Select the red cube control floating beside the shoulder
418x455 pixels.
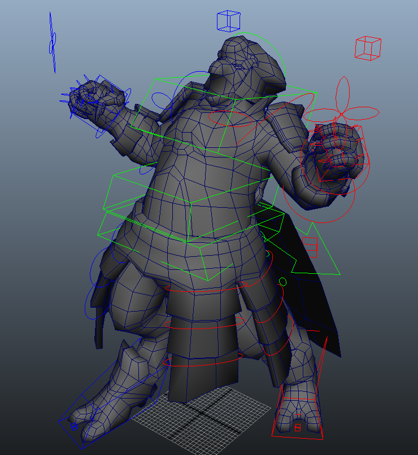368,48
